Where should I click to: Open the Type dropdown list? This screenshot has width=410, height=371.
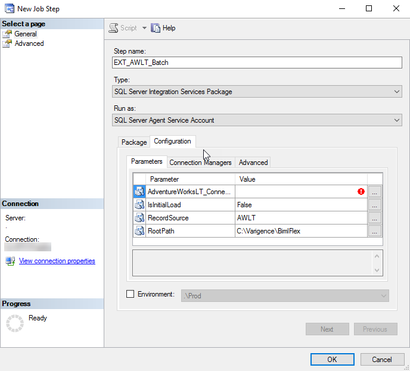click(257, 92)
